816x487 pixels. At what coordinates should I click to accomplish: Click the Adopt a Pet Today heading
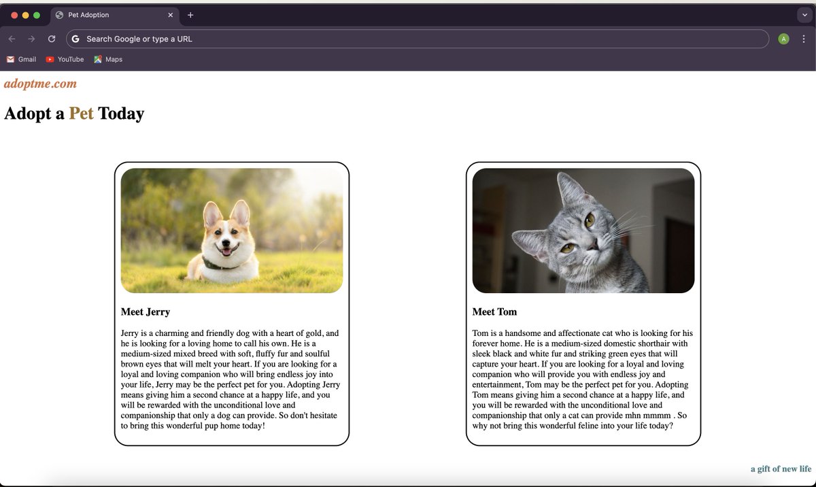[x=74, y=113]
